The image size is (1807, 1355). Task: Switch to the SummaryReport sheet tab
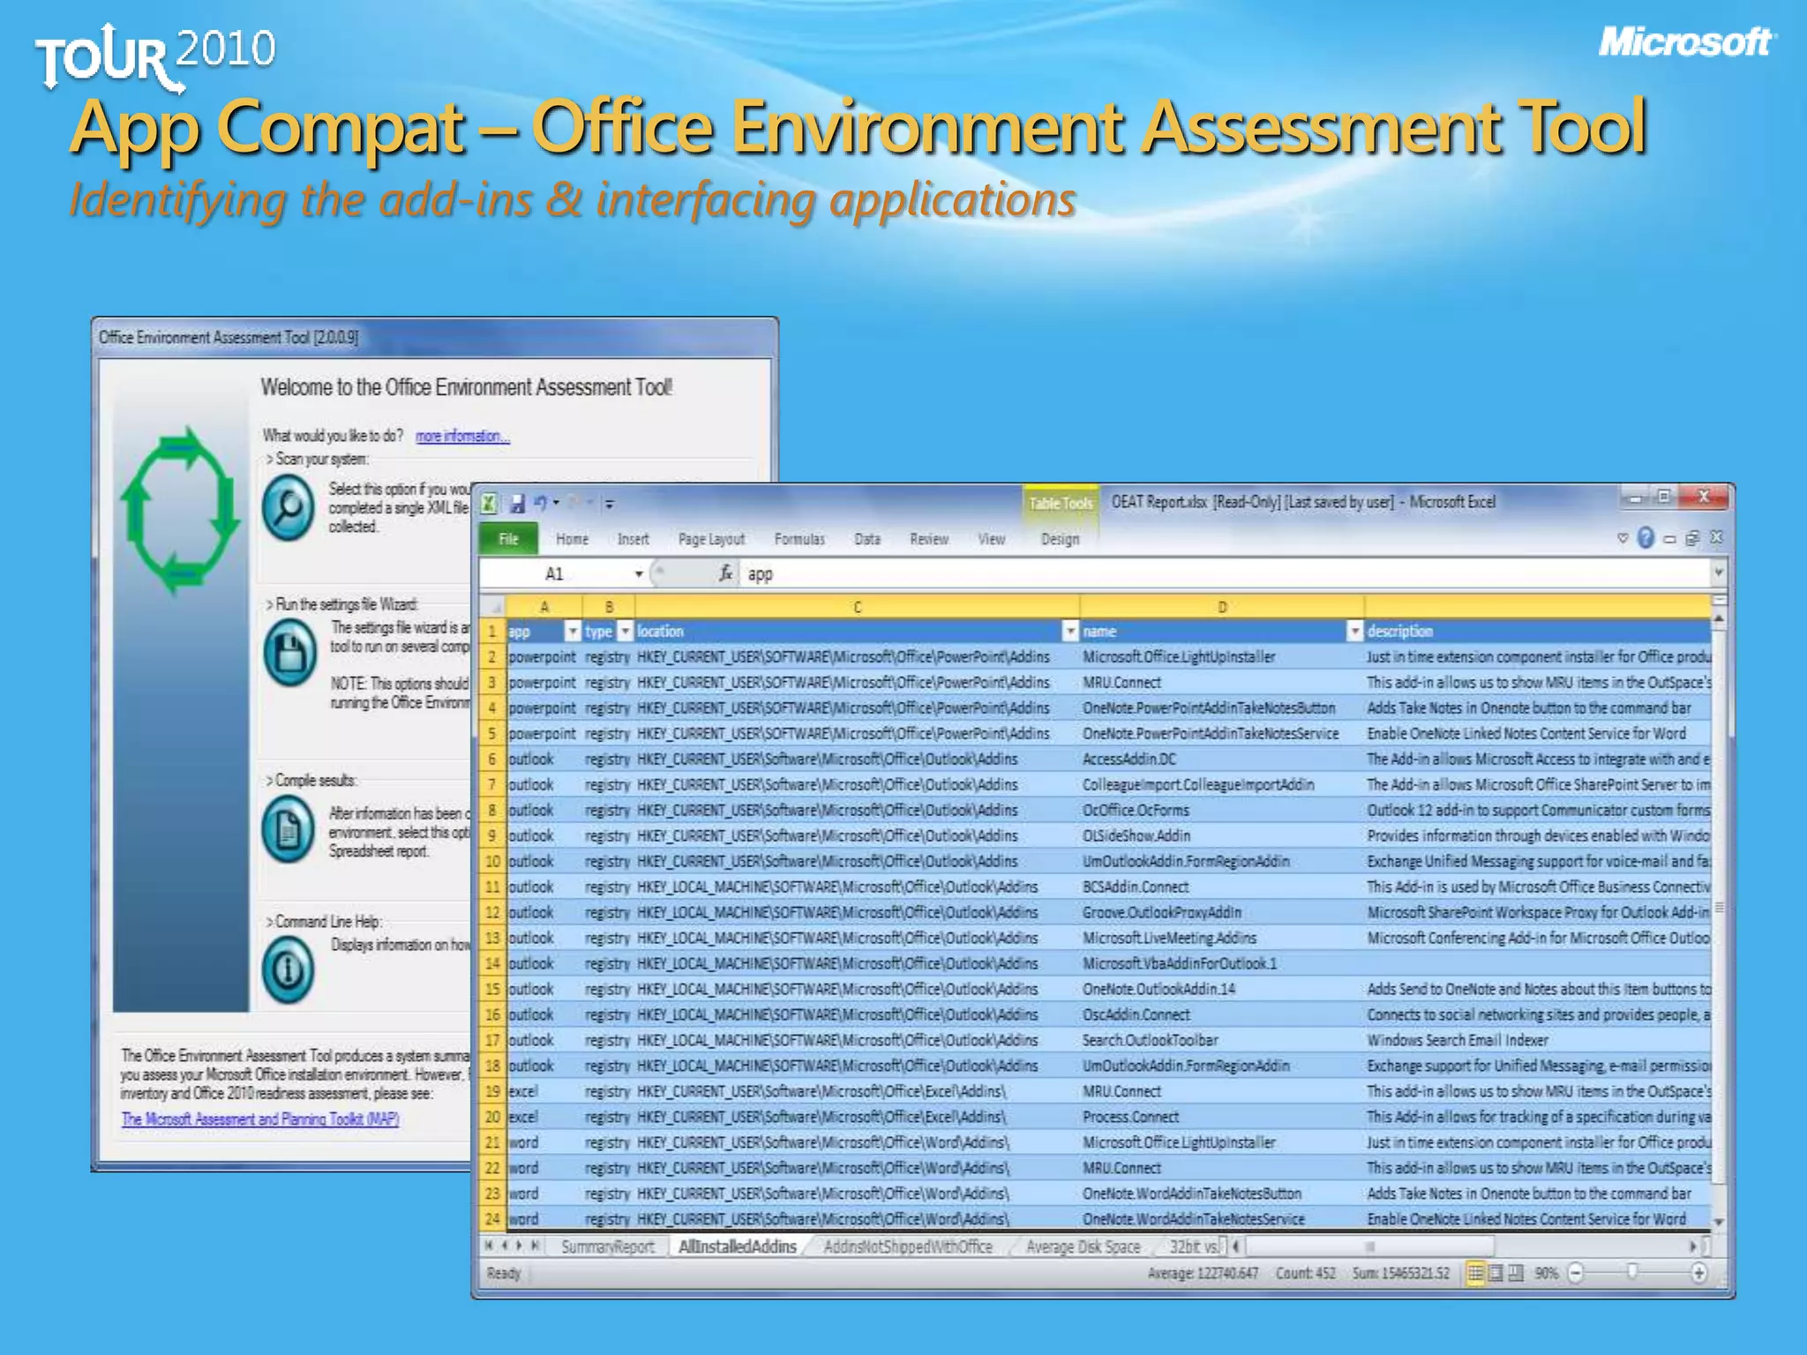[608, 1246]
